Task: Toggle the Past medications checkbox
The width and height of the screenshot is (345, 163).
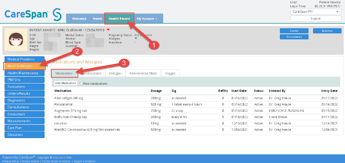Action: [x=81, y=84]
